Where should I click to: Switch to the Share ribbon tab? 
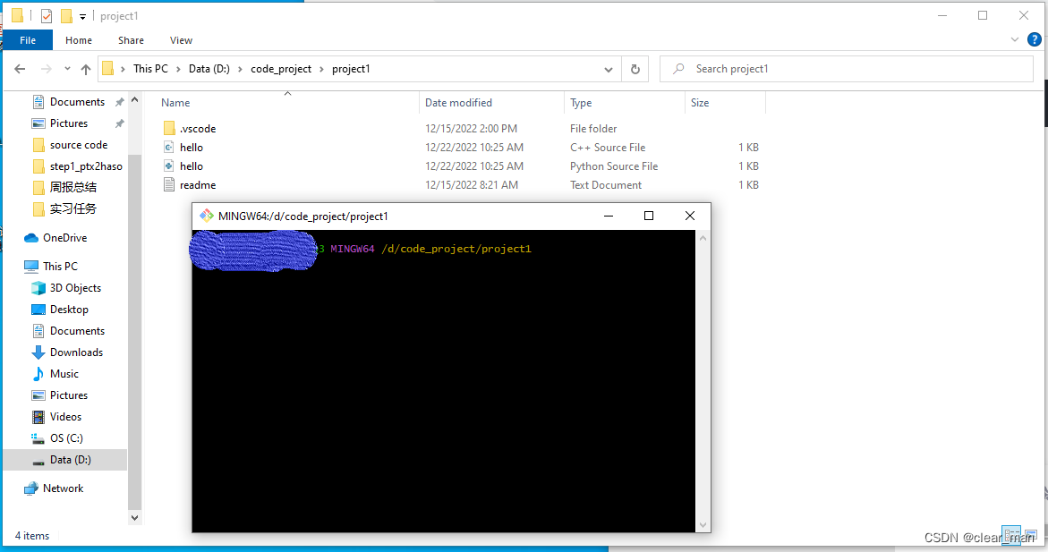131,40
